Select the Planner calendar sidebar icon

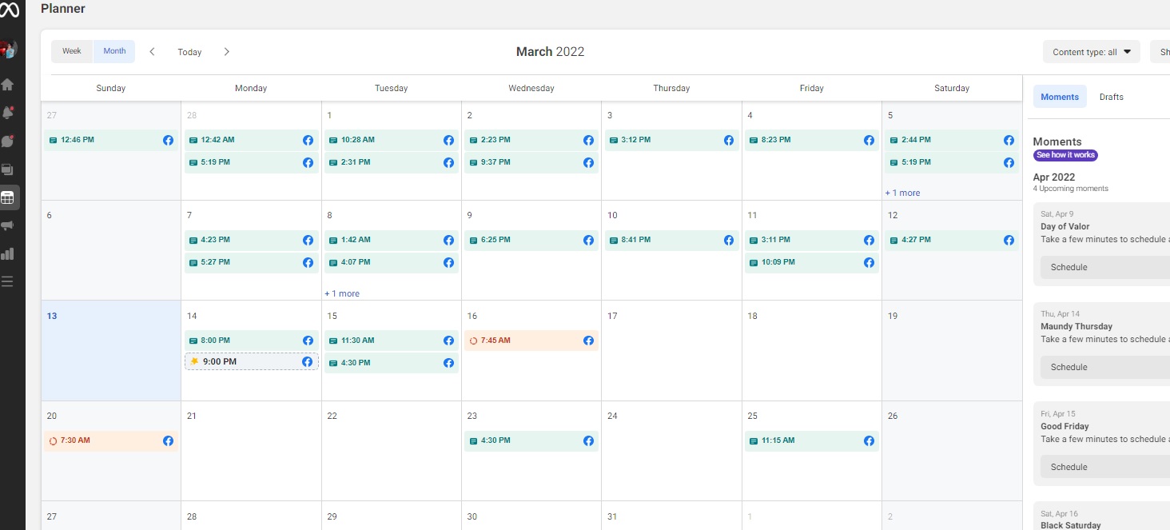(x=8, y=197)
